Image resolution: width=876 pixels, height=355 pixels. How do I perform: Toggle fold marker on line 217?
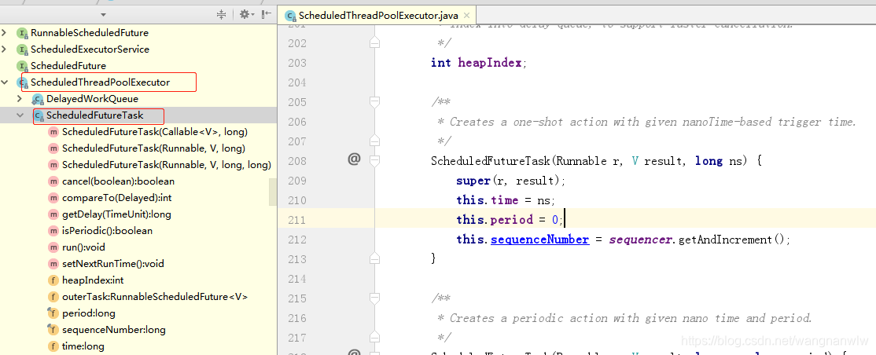pyautogui.click(x=375, y=338)
